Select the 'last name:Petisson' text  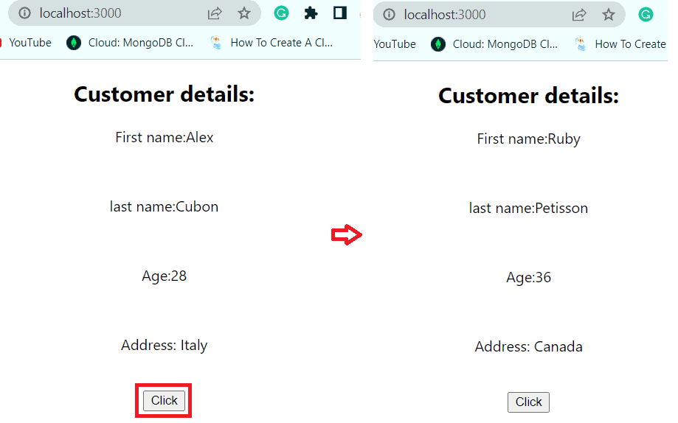[x=528, y=209]
